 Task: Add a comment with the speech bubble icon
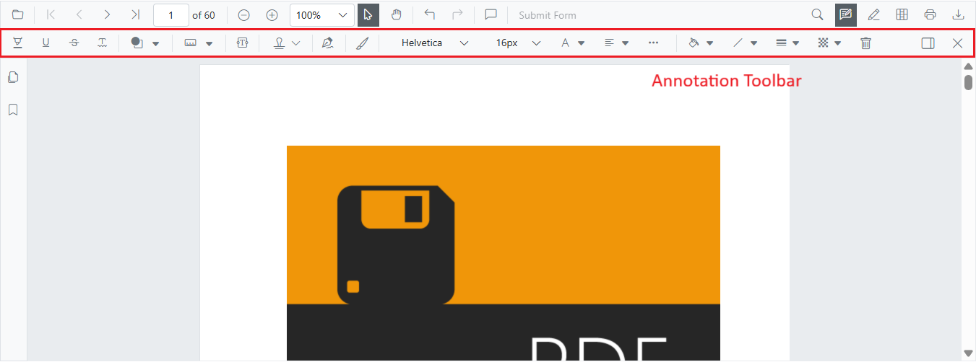pyautogui.click(x=491, y=14)
